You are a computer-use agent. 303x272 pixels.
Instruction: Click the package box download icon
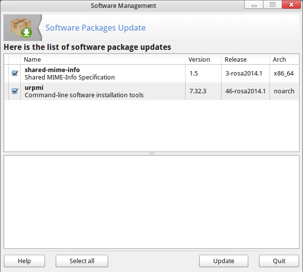[x=21, y=28]
